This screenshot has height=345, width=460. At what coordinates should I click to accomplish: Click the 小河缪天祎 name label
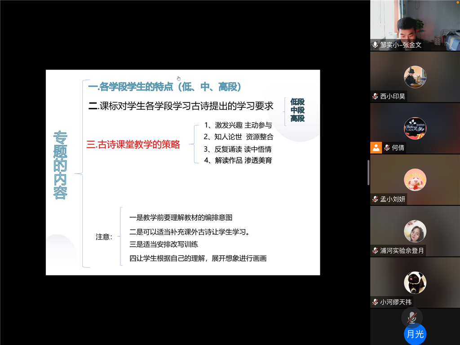point(396,302)
